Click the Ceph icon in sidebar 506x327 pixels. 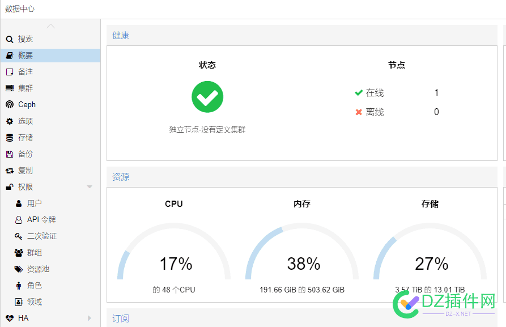point(9,105)
